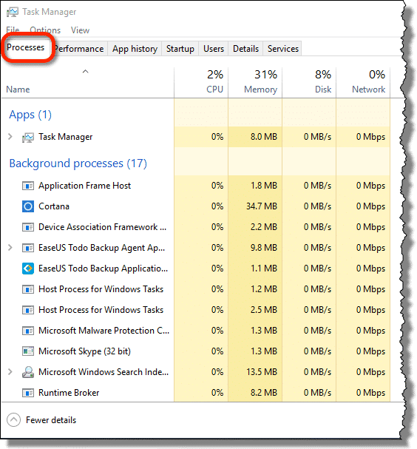Switch to the Performance tab

[x=80, y=49]
